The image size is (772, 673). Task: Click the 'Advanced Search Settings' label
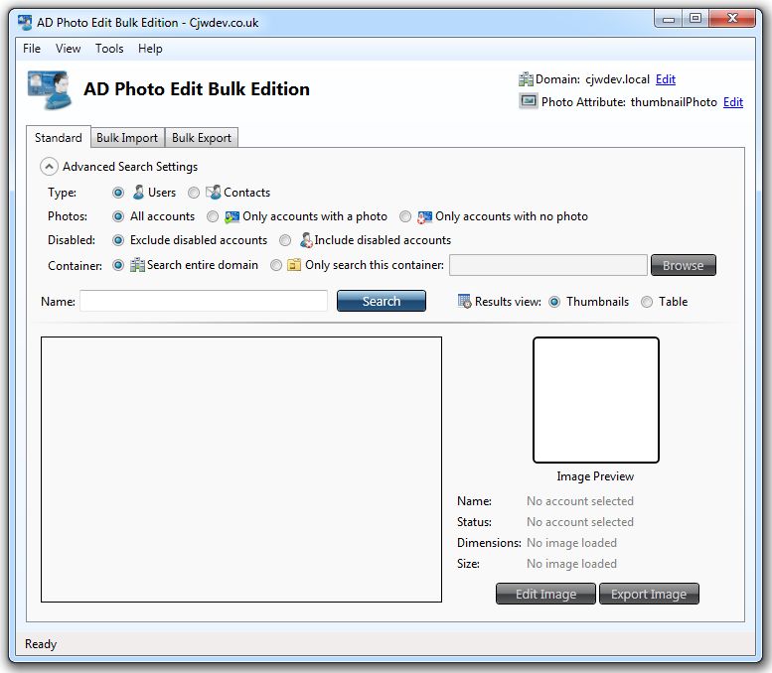pyautogui.click(x=130, y=167)
